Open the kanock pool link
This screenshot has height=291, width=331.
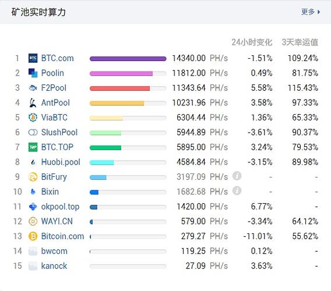[54, 266]
